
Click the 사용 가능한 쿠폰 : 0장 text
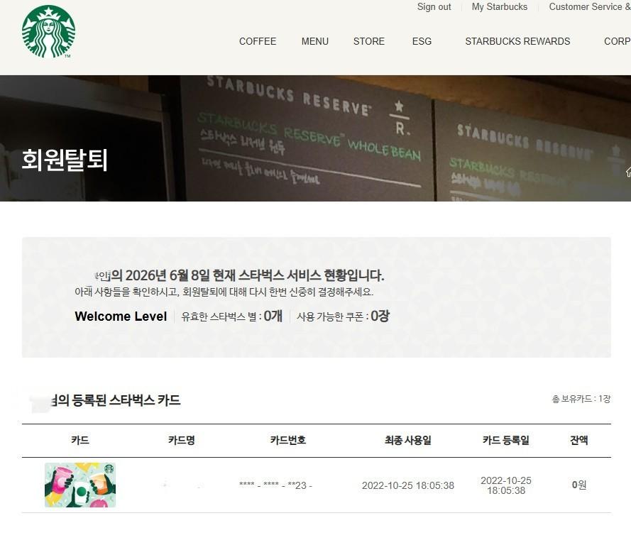(x=343, y=316)
